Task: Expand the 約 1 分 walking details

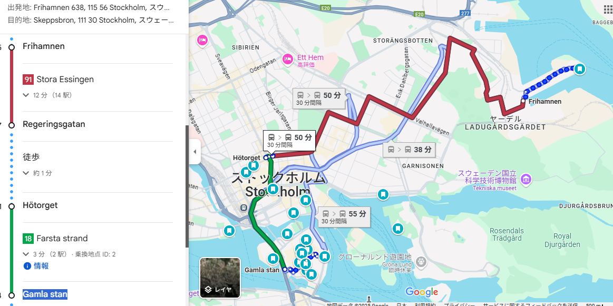Action: point(37,173)
